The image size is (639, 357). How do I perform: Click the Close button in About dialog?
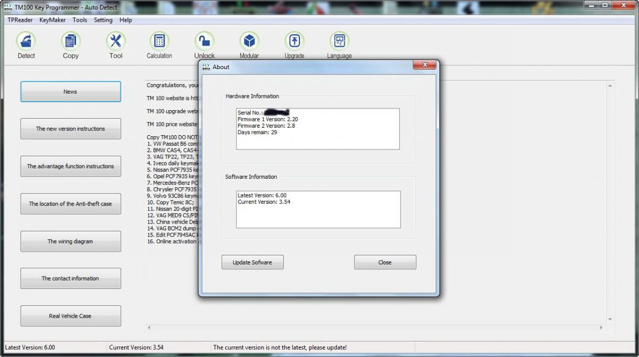point(385,262)
